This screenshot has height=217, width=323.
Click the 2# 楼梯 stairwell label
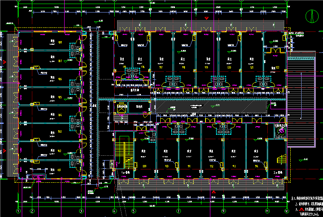[278, 173]
